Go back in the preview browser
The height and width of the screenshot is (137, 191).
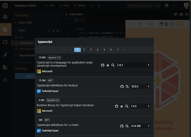point(130,24)
